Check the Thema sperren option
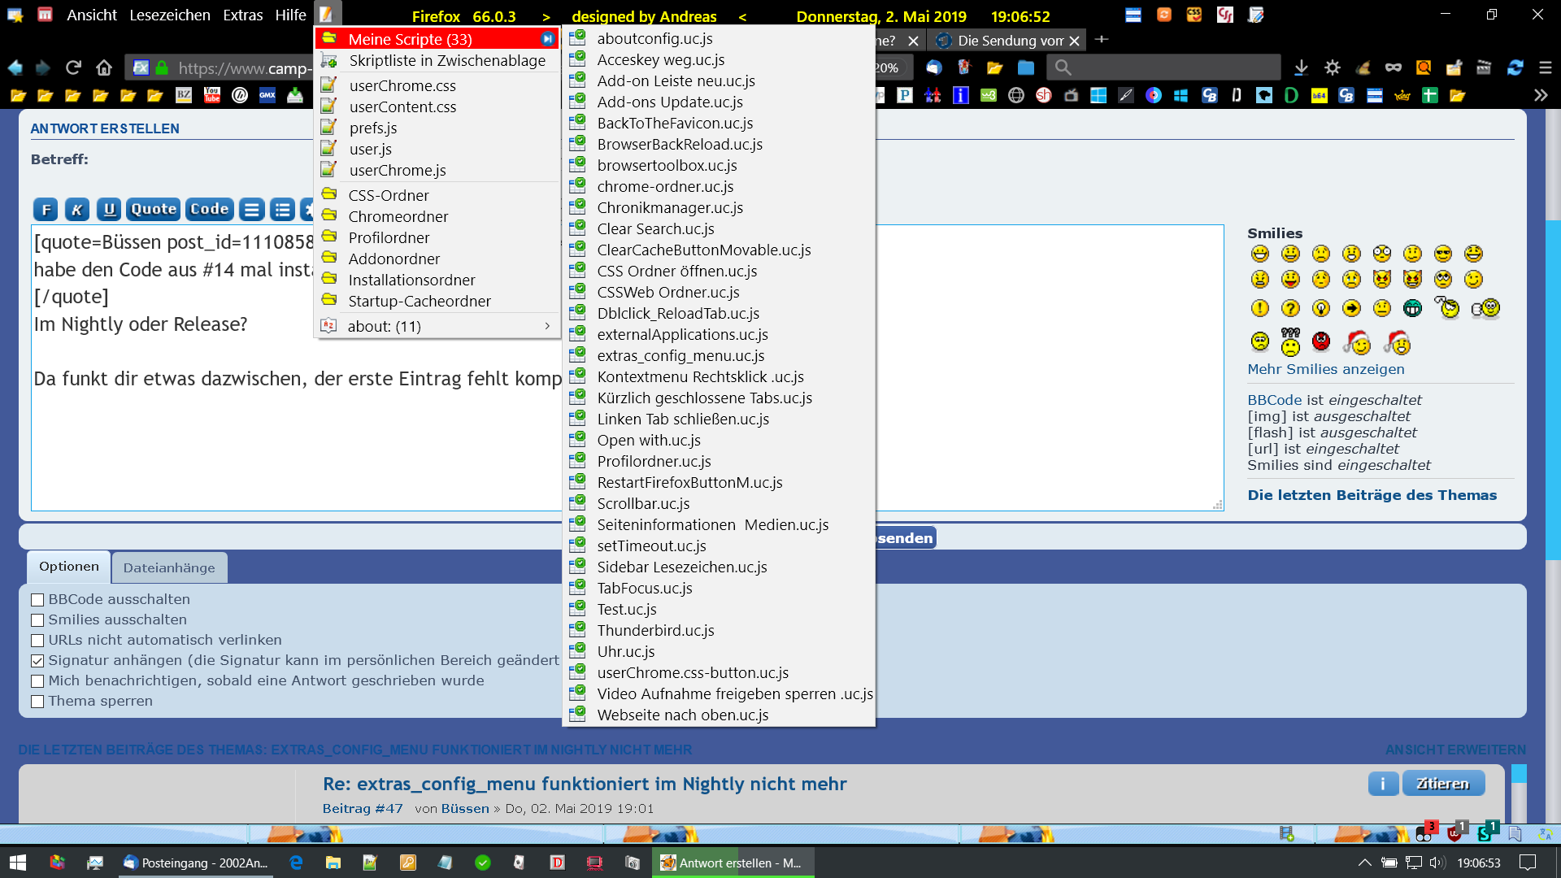The height and width of the screenshot is (878, 1561). (37, 702)
